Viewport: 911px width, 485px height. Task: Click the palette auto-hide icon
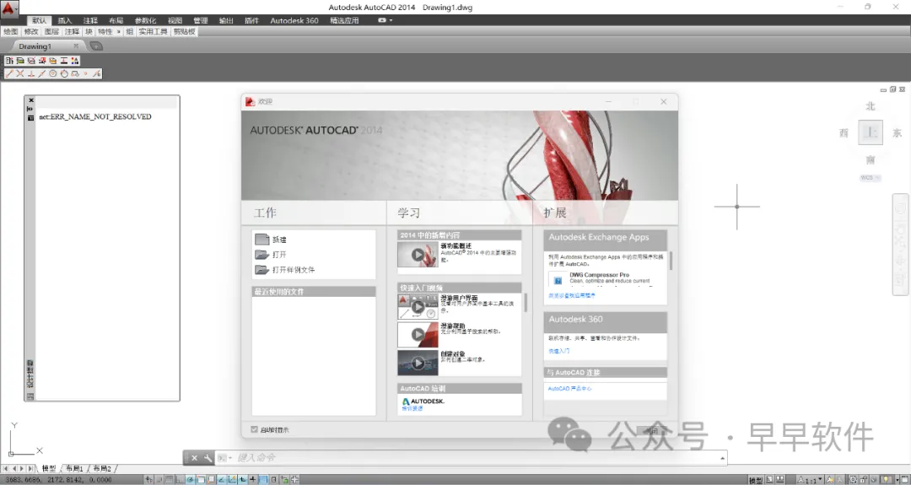tap(30, 109)
